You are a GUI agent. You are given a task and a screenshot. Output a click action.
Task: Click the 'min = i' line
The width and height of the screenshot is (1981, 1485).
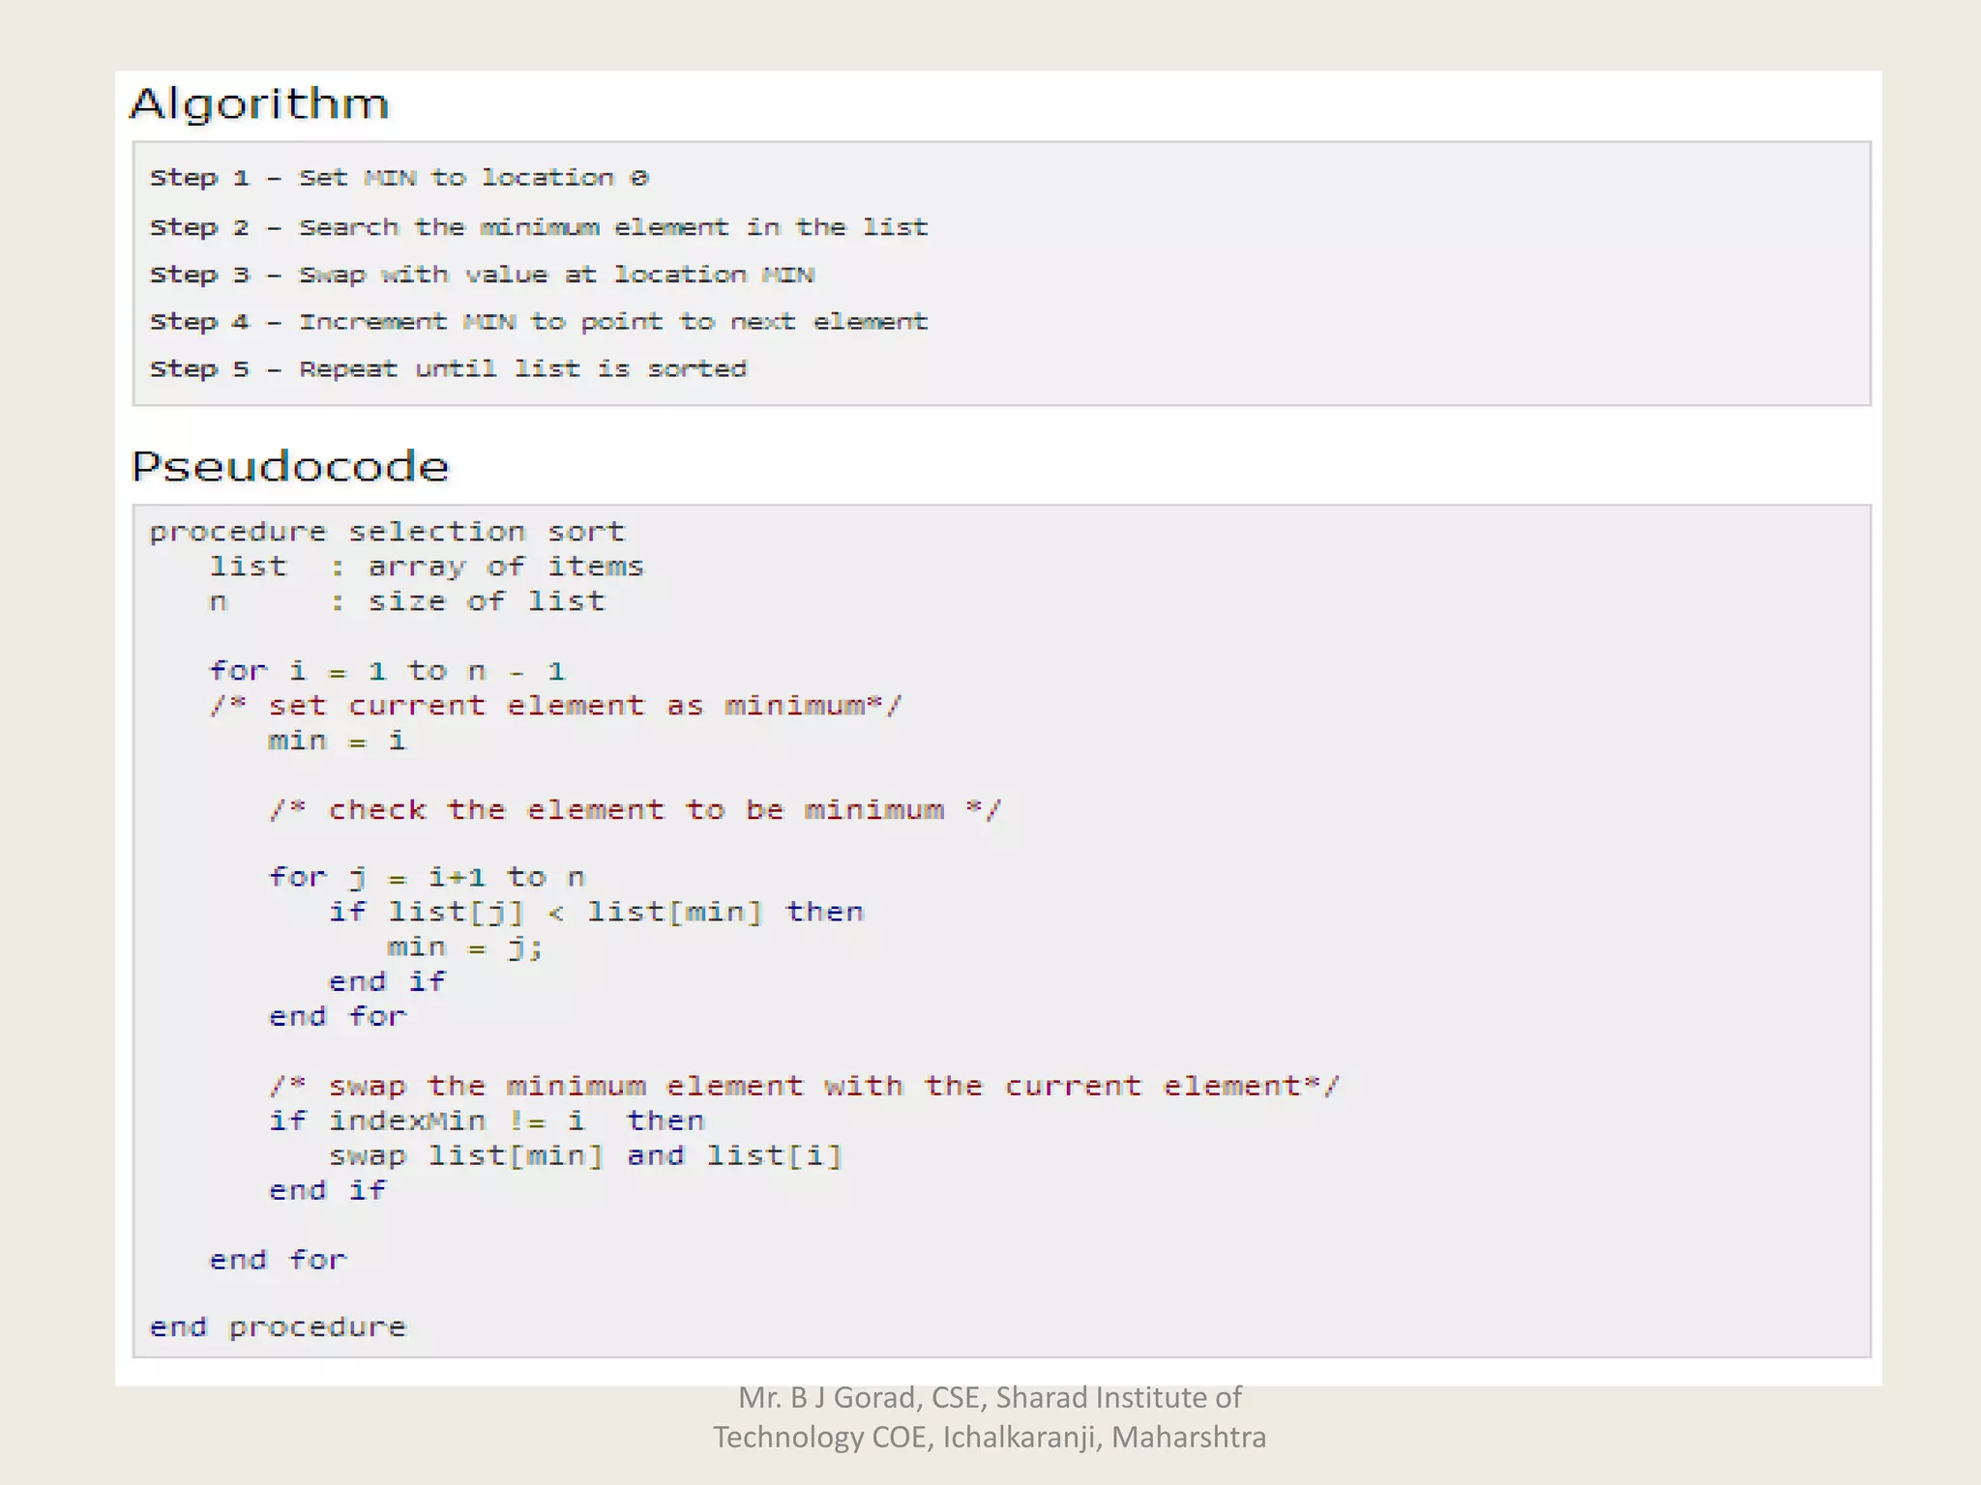point(337,741)
